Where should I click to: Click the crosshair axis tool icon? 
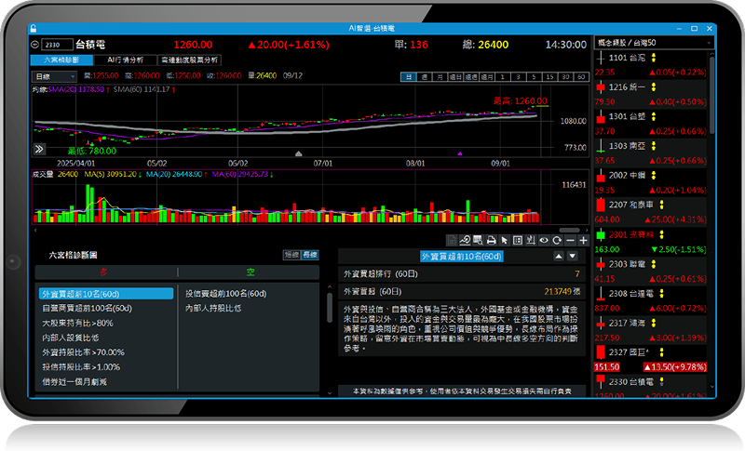coord(531,241)
